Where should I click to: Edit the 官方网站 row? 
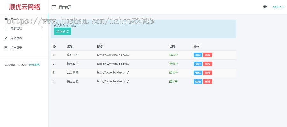[x=198, y=55]
